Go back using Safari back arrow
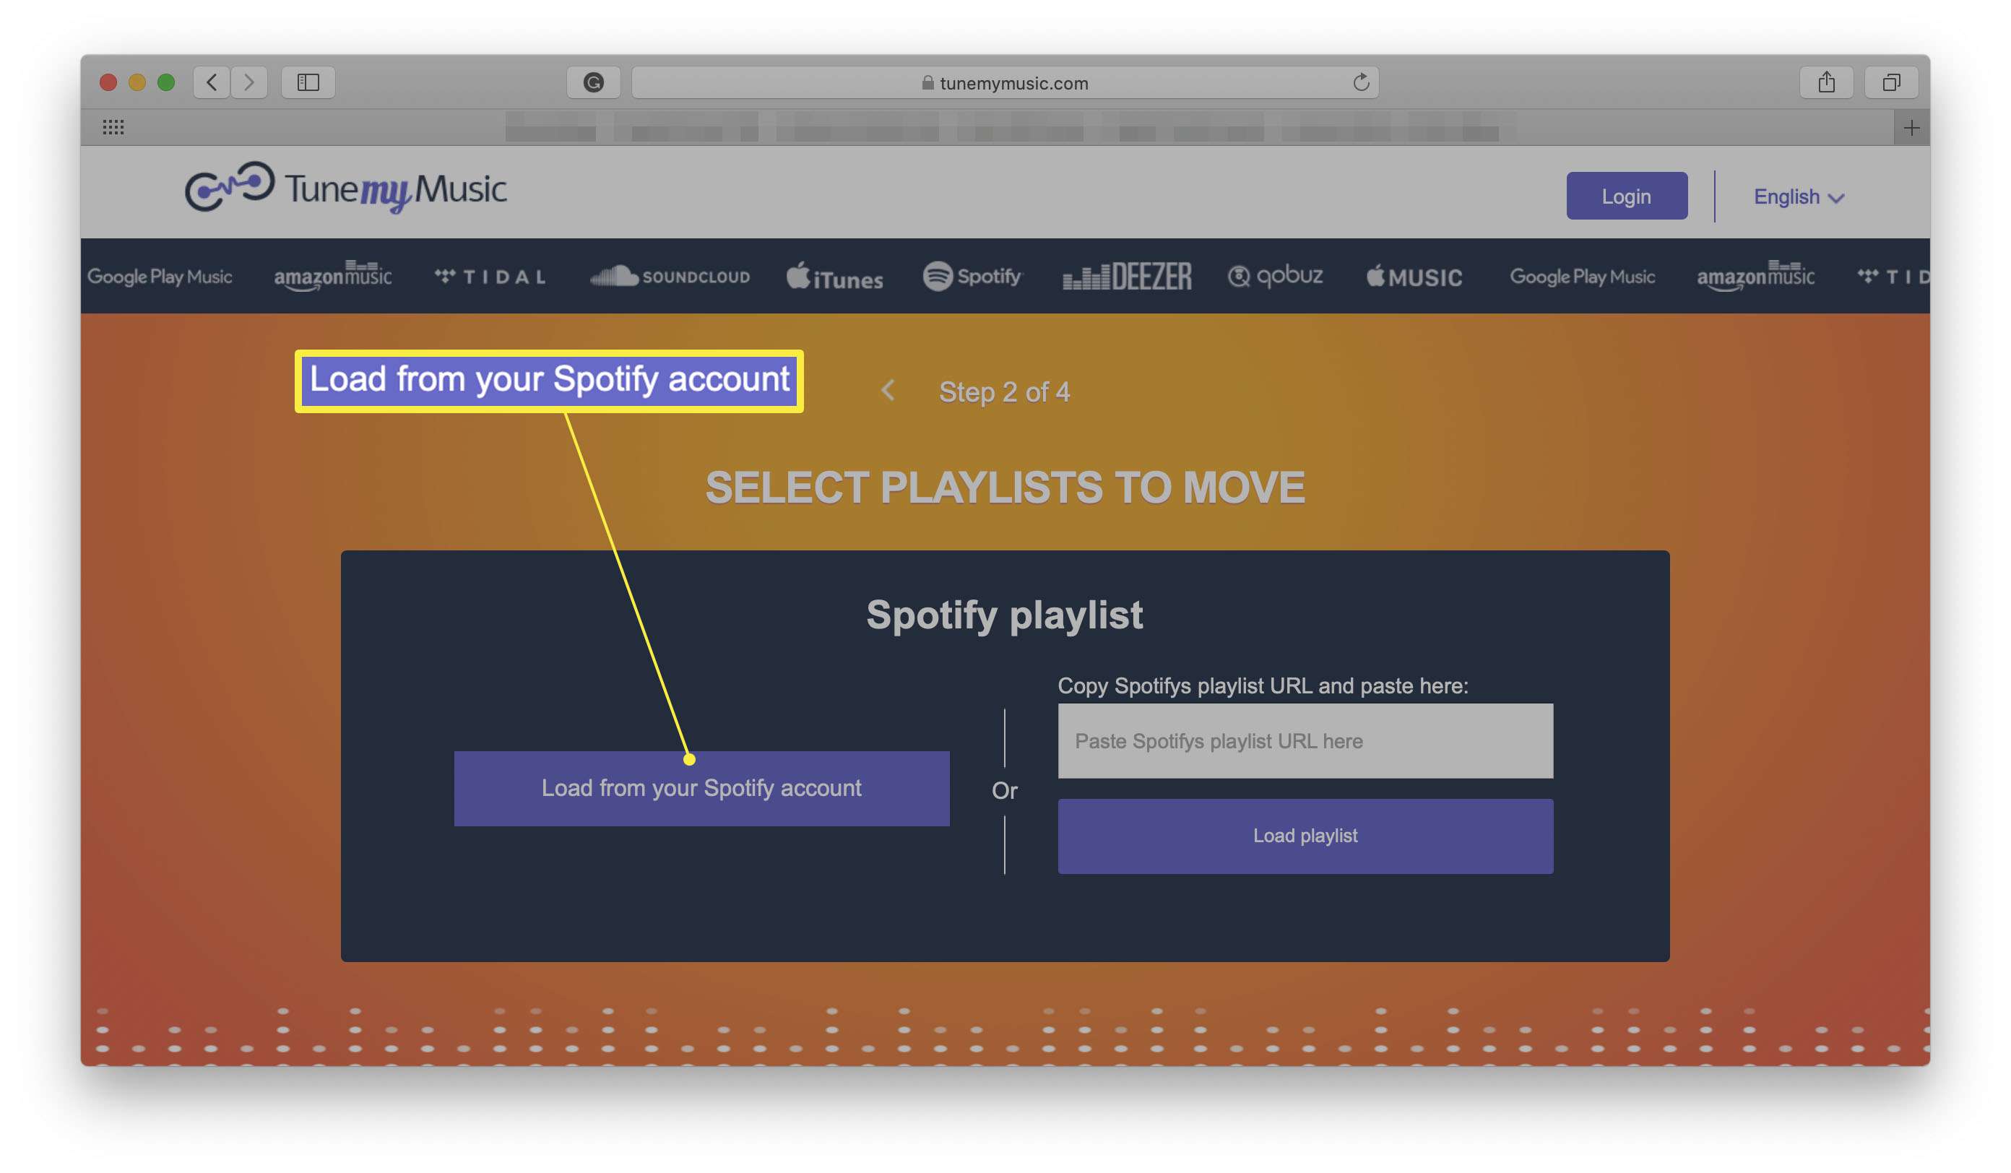The image size is (2011, 1173). 212,82
